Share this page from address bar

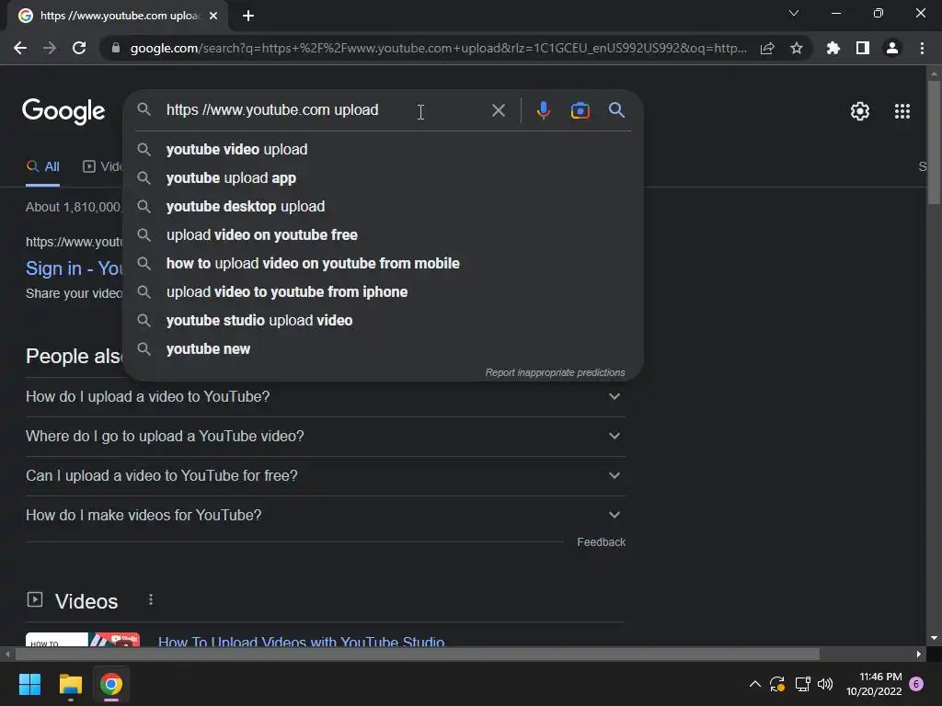click(x=767, y=48)
